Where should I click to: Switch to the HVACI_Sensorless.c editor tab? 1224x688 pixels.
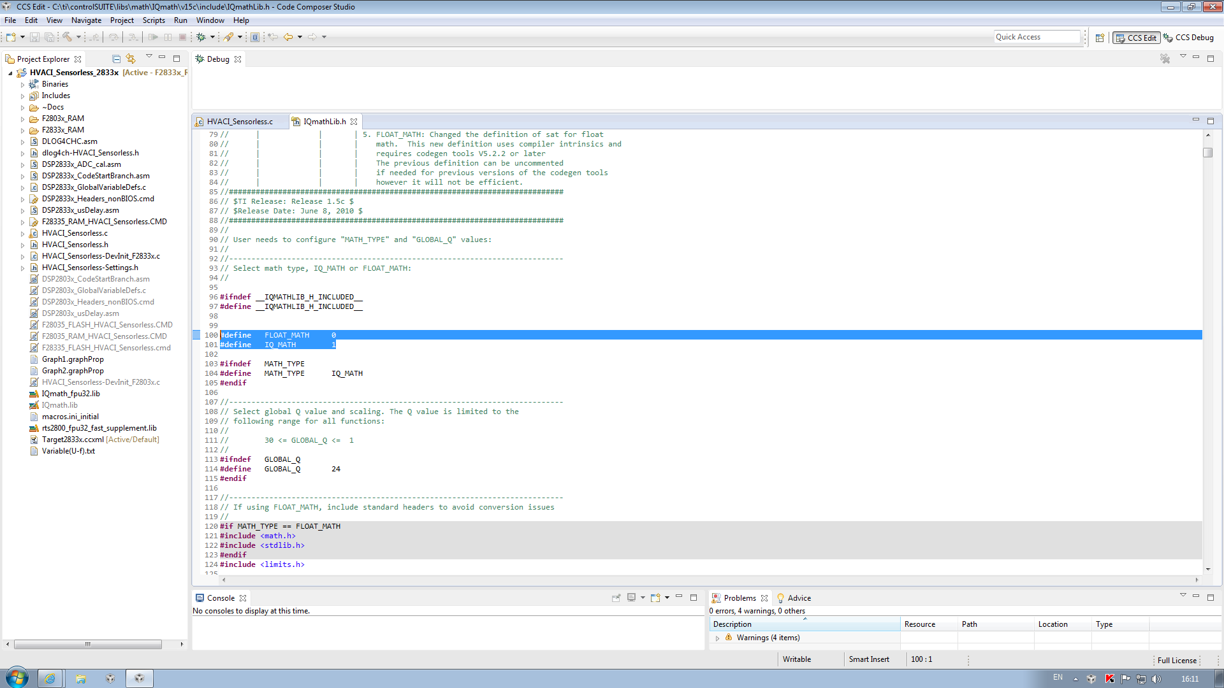coord(240,121)
